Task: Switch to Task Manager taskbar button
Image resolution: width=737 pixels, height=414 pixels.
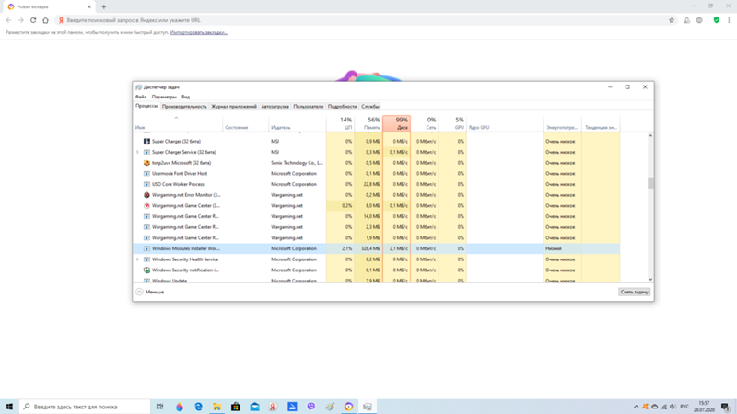Action: point(367,407)
